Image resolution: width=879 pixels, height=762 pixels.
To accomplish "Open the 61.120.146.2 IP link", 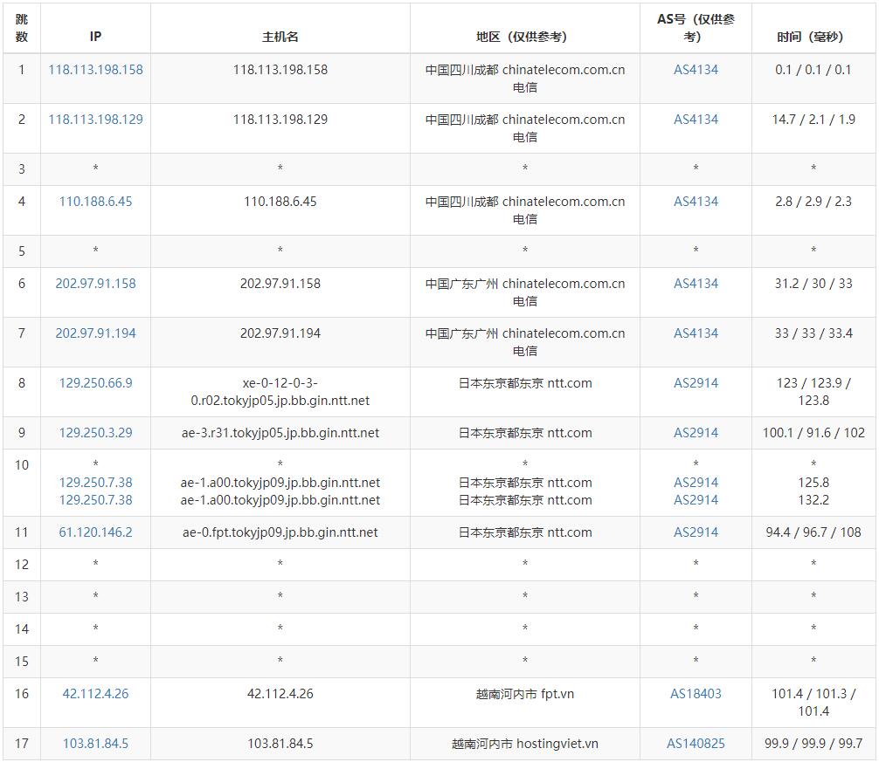I will click(95, 532).
